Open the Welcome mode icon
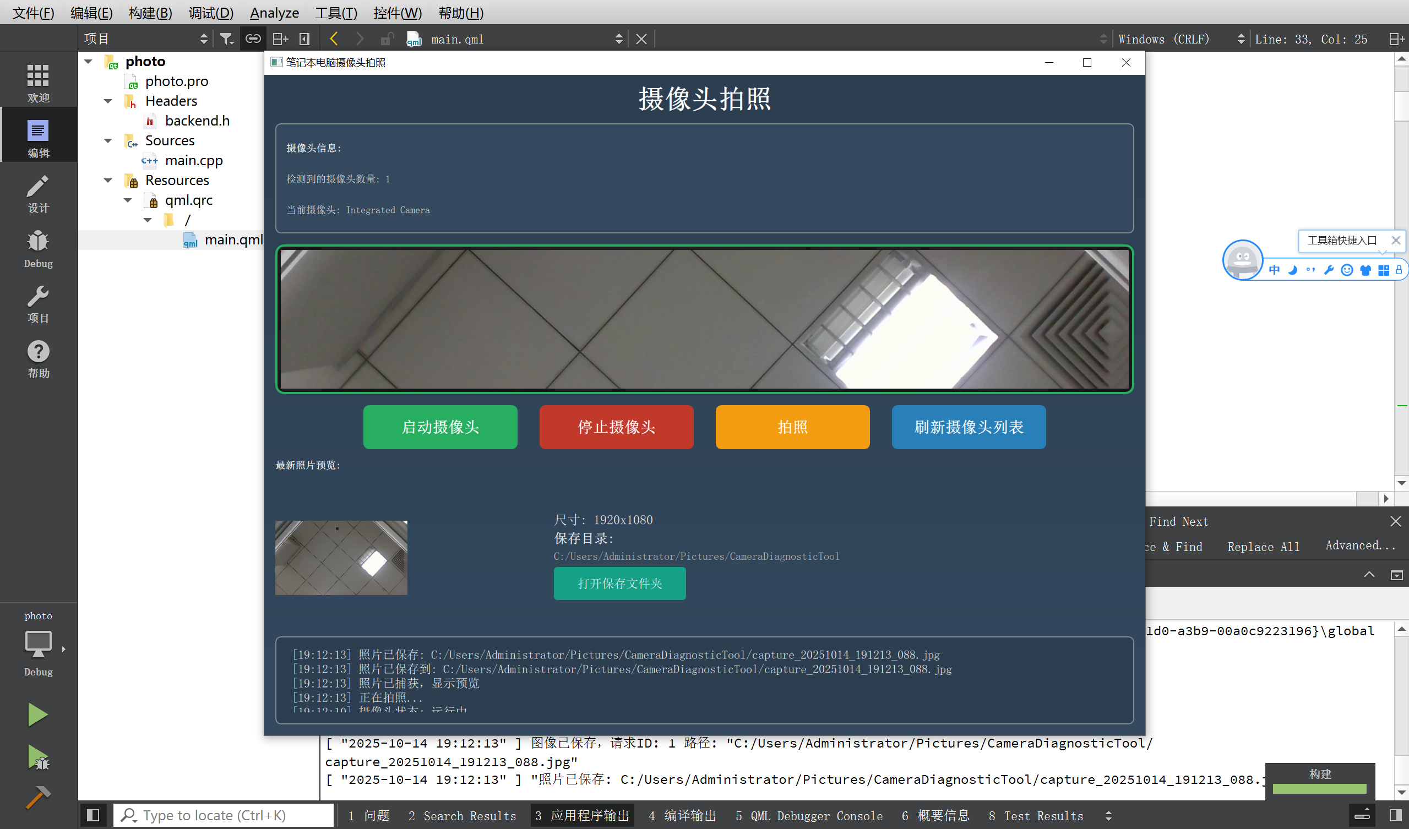The height and width of the screenshot is (829, 1409). 38,82
